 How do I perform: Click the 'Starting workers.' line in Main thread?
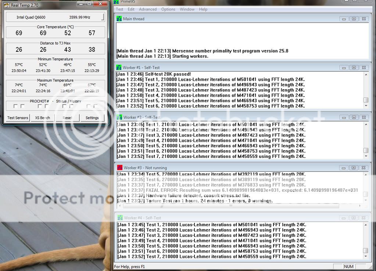coord(162,56)
